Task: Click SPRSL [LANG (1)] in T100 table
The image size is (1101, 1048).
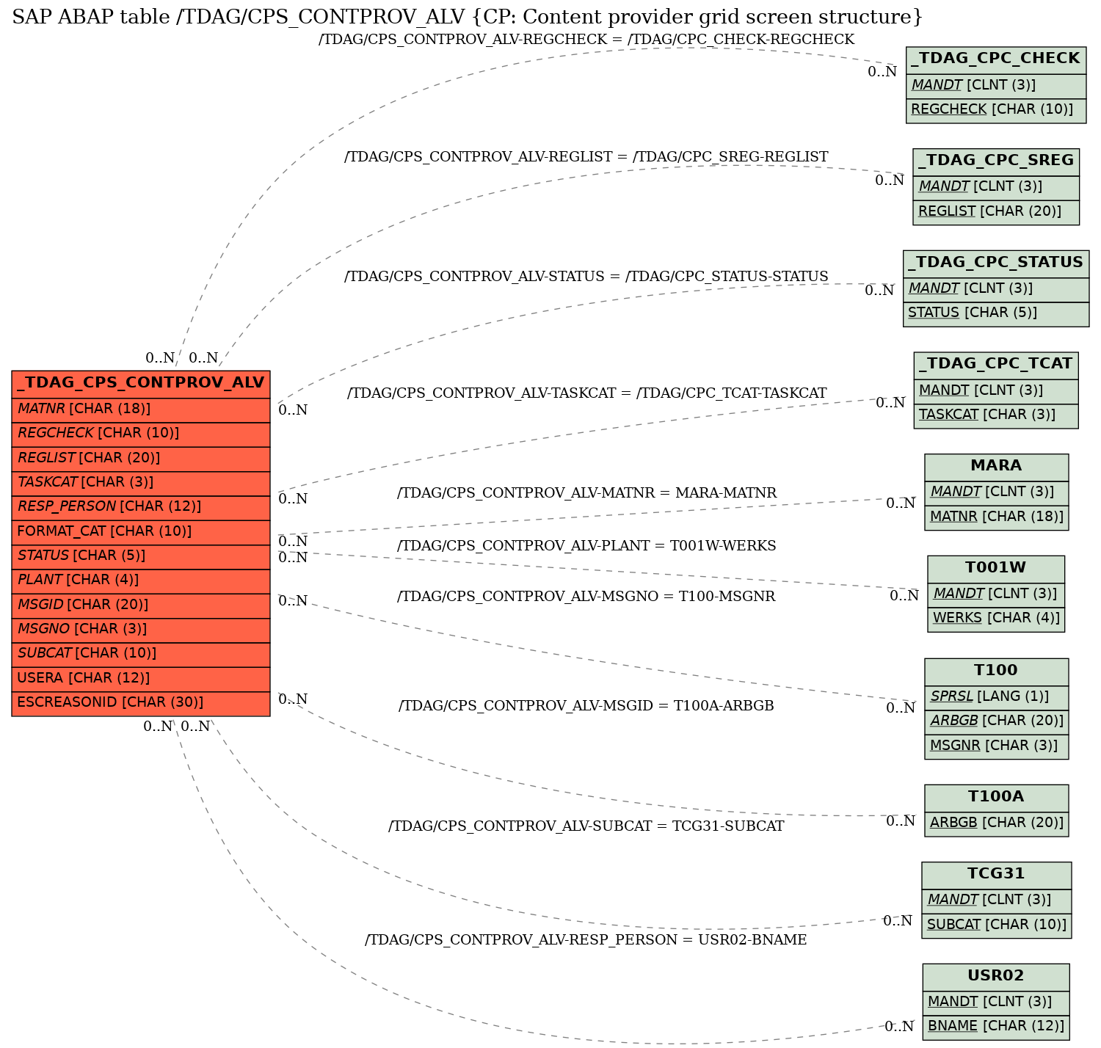Action: [996, 697]
